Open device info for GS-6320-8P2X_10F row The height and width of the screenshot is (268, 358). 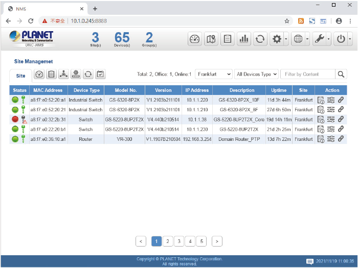(321, 100)
